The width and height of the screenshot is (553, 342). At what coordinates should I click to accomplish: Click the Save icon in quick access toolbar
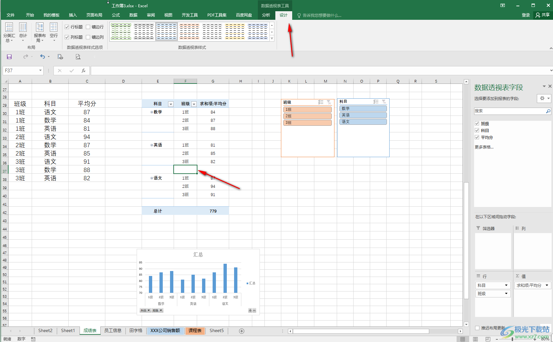click(x=9, y=57)
